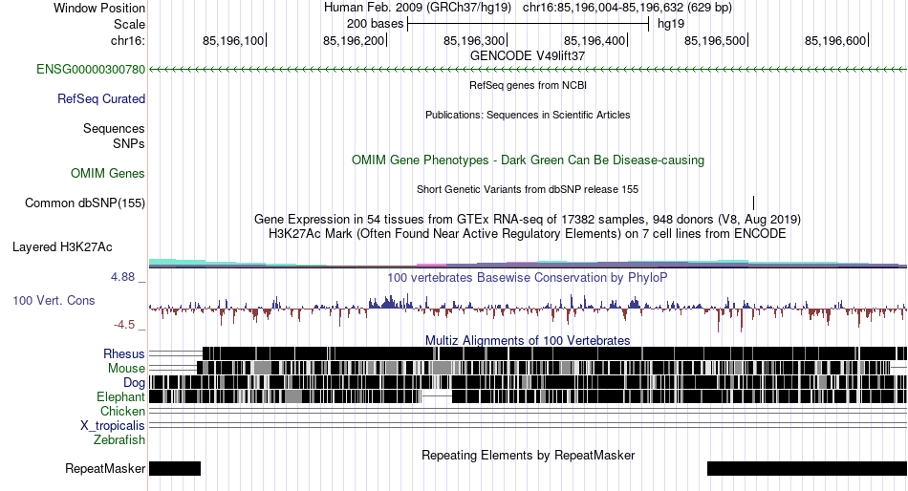
Task: Click the GENCODE V49lift37 track title
Action: click(x=528, y=56)
